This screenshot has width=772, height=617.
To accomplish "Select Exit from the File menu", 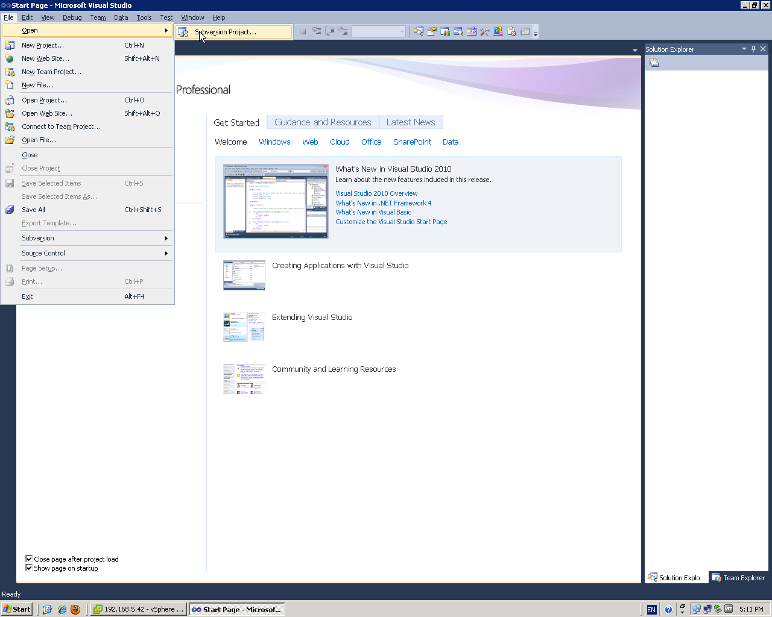I will pyautogui.click(x=87, y=296).
